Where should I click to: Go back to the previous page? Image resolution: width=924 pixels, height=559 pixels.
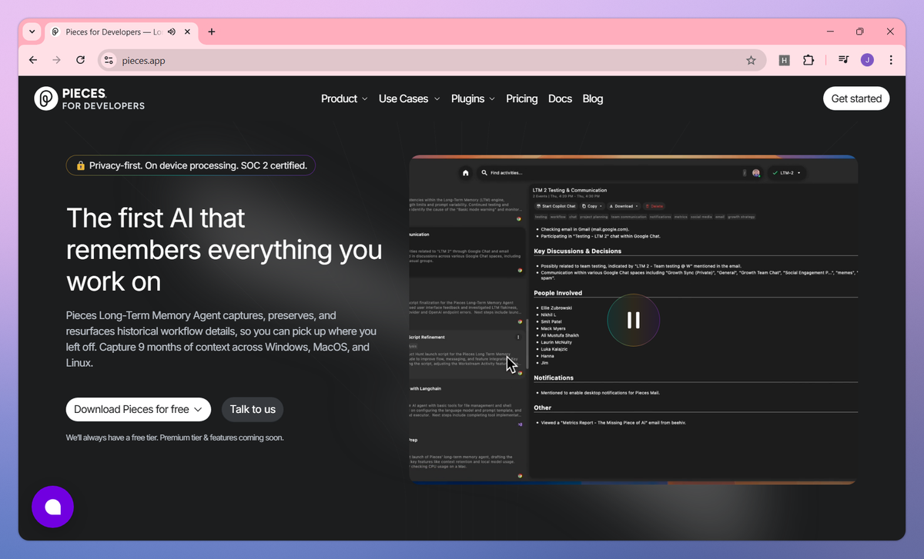(x=32, y=60)
